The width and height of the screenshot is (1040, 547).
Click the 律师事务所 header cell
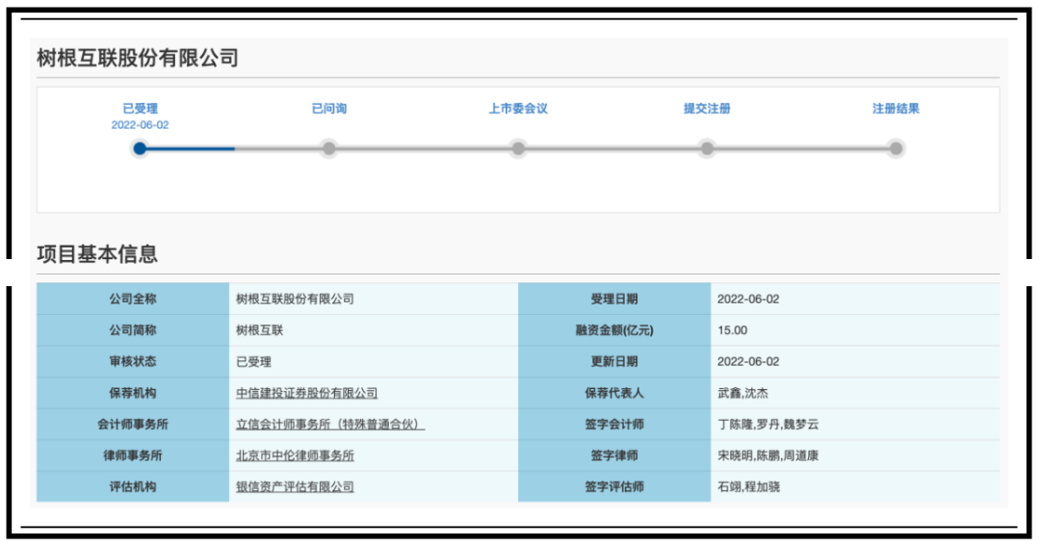(x=133, y=456)
